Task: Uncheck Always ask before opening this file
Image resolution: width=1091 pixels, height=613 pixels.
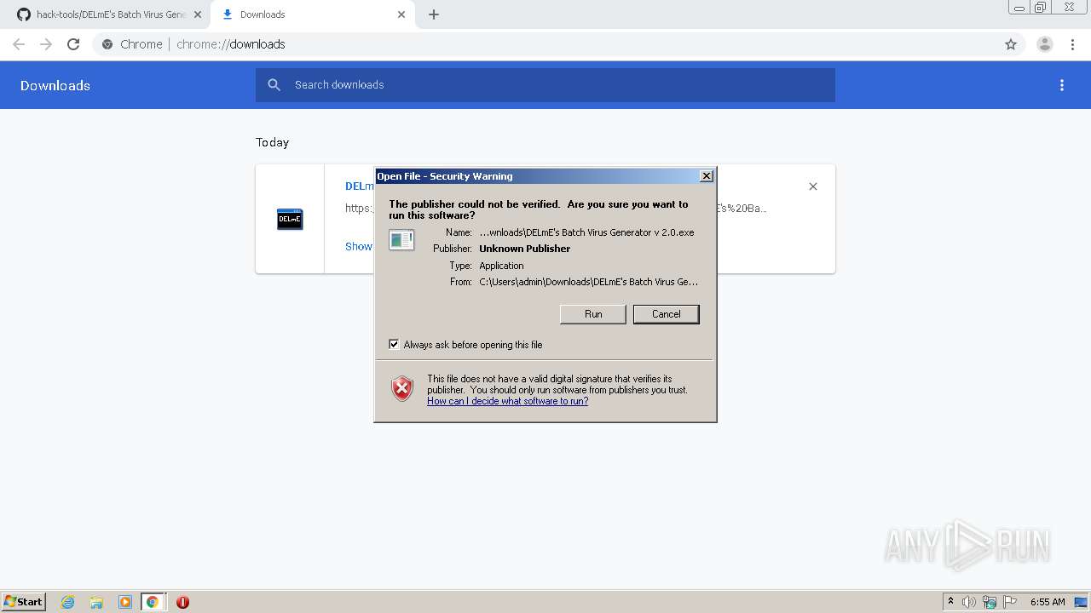Action: pyautogui.click(x=394, y=344)
